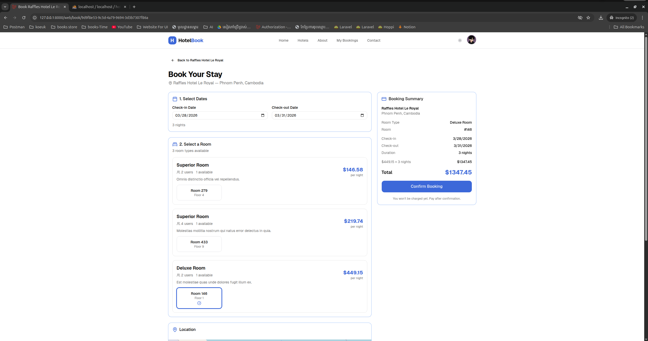
Task: Open the All Bookmarks folder
Action: (629, 27)
